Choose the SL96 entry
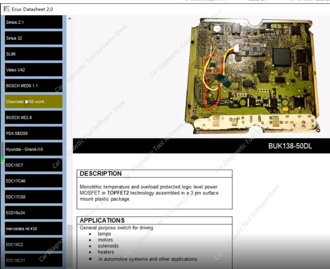 click(34, 54)
